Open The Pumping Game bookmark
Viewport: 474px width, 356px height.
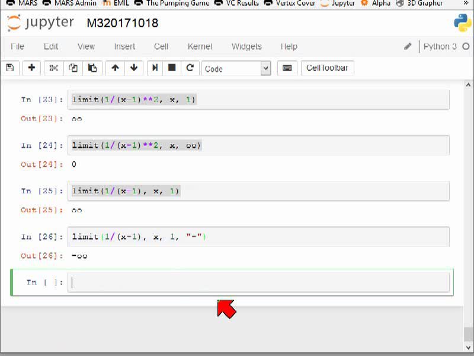point(171,3)
